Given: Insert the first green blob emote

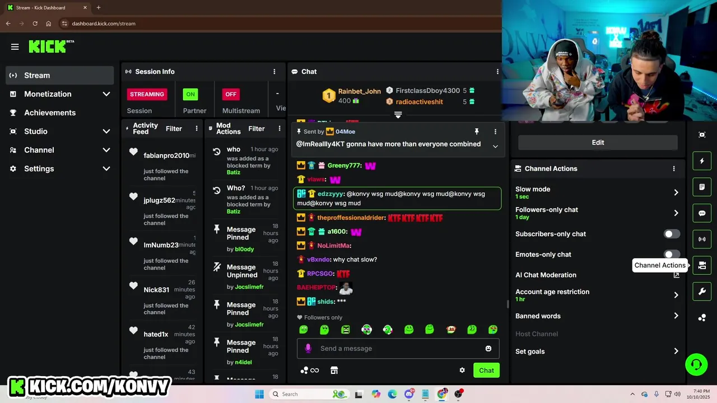Looking at the screenshot, I should tap(304, 330).
